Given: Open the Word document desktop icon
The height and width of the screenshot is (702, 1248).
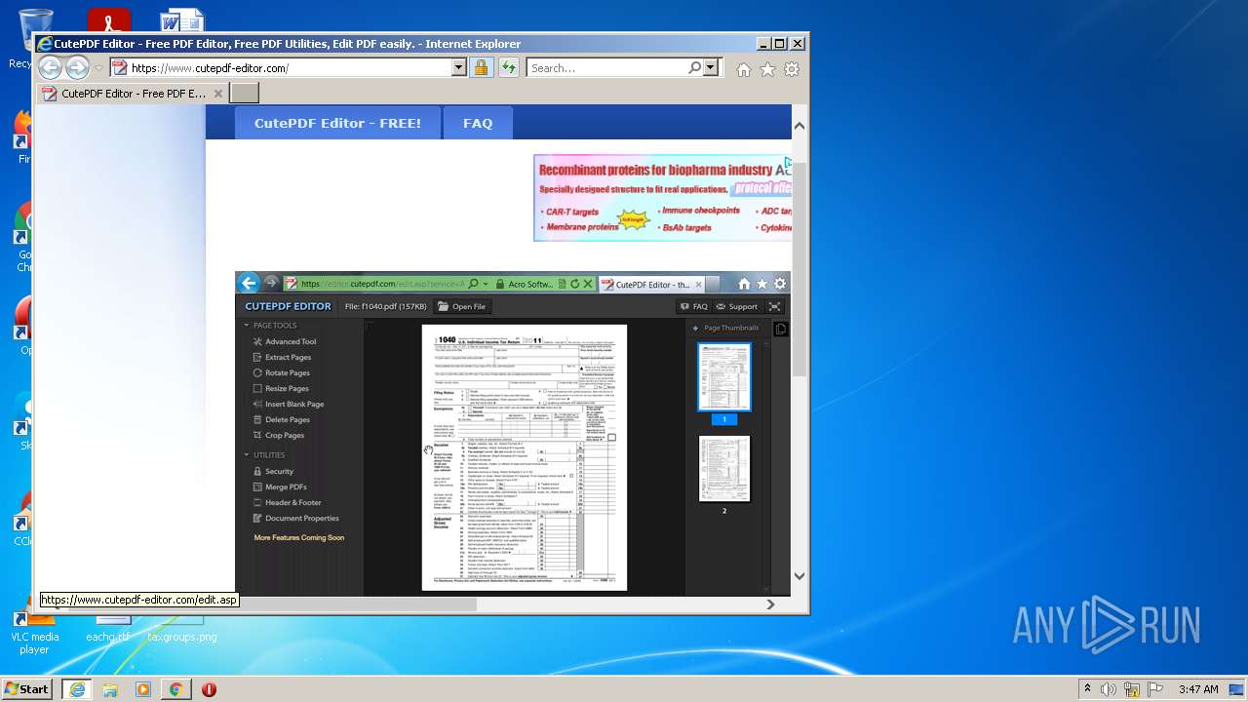Looking at the screenshot, I should pos(182,20).
